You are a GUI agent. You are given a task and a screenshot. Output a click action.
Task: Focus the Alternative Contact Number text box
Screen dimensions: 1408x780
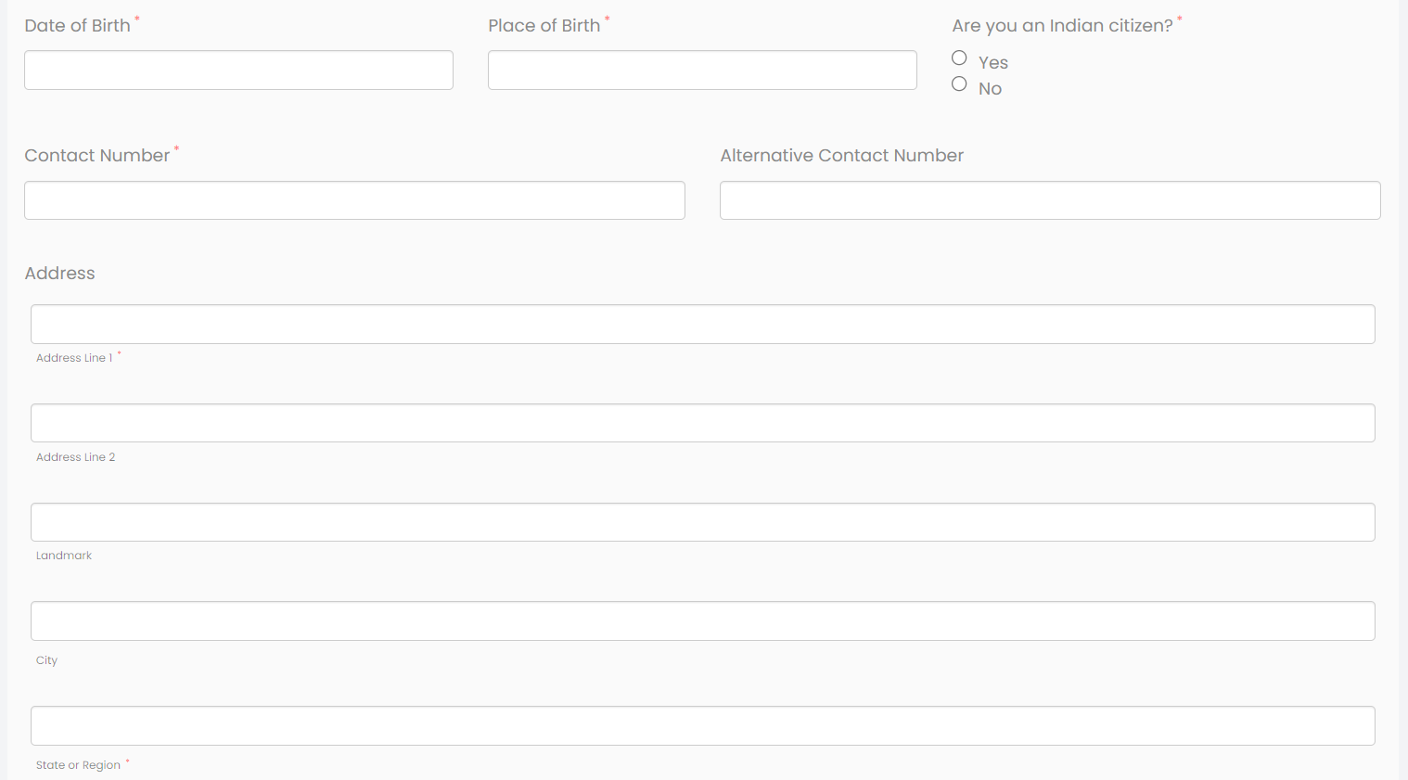1050,200
